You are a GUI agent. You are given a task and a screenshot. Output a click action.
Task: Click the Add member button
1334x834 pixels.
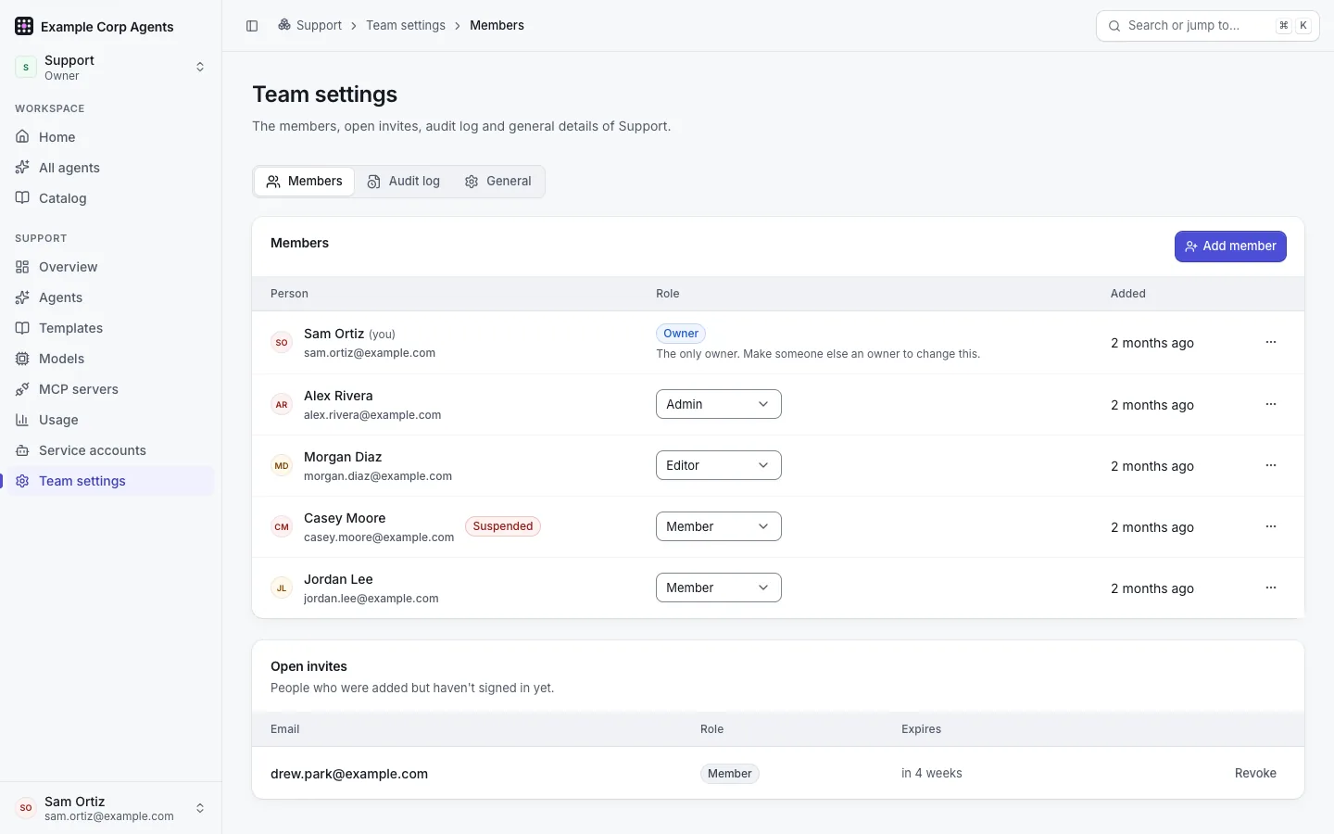click(1230, 246)
